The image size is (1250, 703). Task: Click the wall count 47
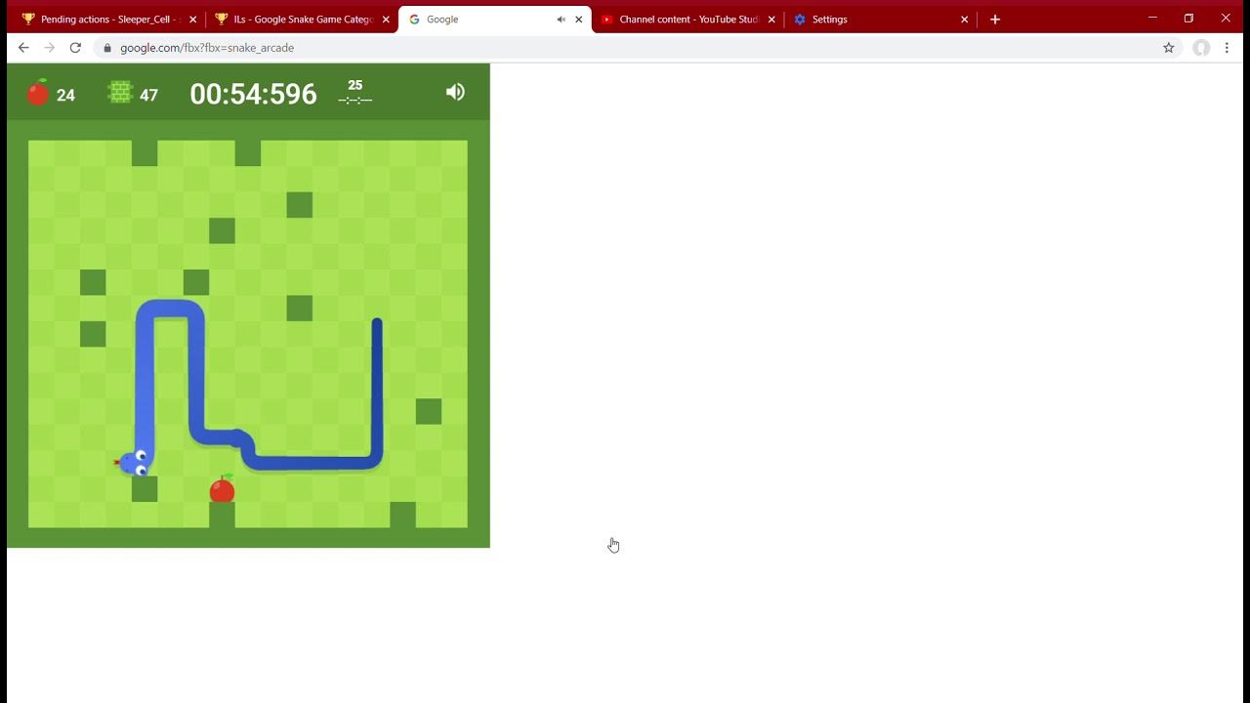tap(148, 95)
